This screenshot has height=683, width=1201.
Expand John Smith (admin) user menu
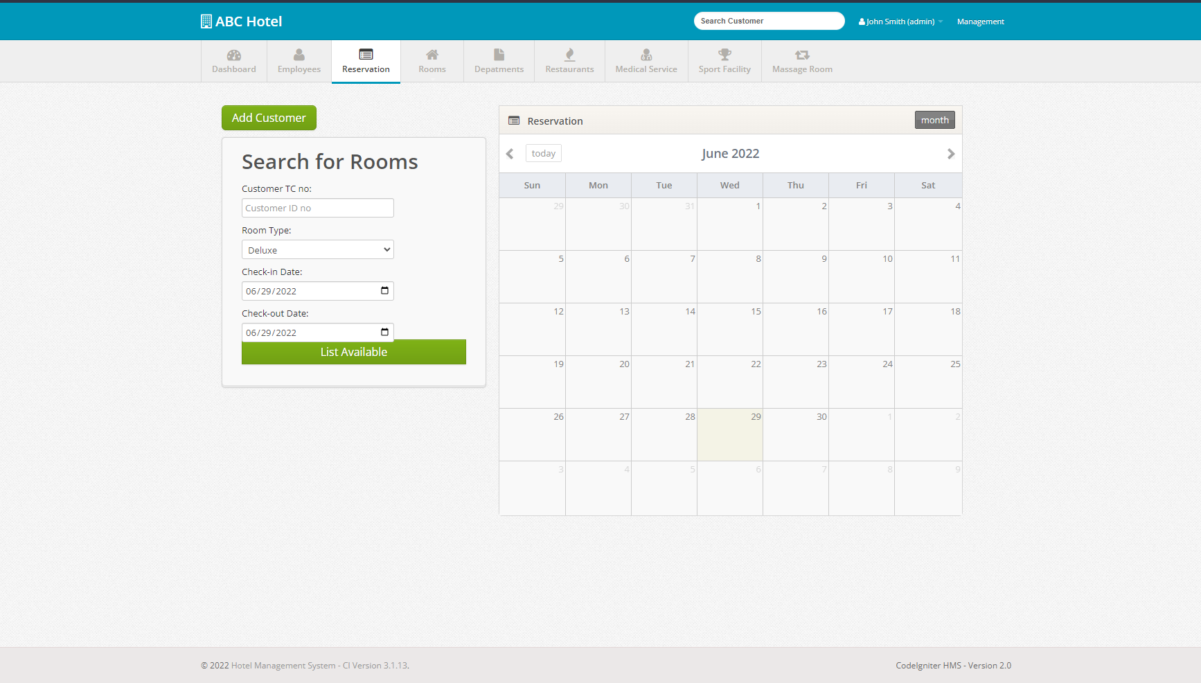coord(900,21)
